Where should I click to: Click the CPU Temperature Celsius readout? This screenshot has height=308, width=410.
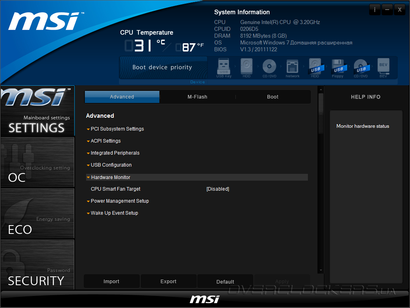coord(145,46)
